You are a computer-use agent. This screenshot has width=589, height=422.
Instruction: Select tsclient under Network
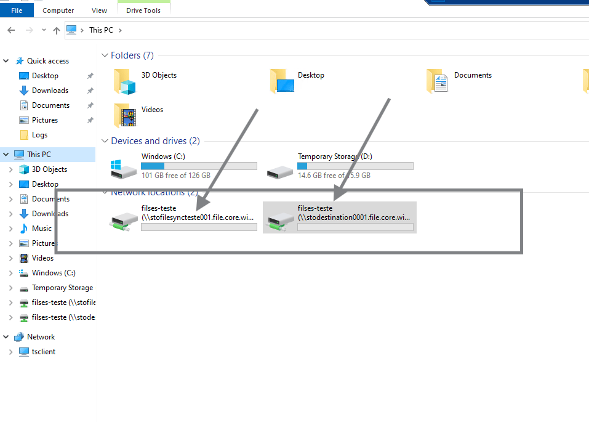click(x=43, y=352)
